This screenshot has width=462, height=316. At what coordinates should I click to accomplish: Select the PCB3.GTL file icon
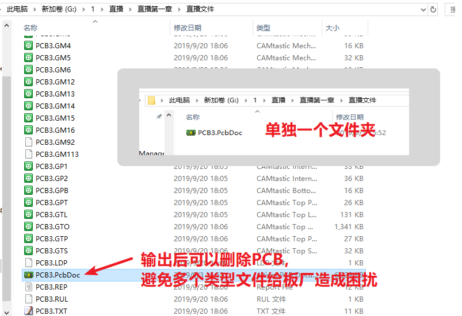coord(29,214)
